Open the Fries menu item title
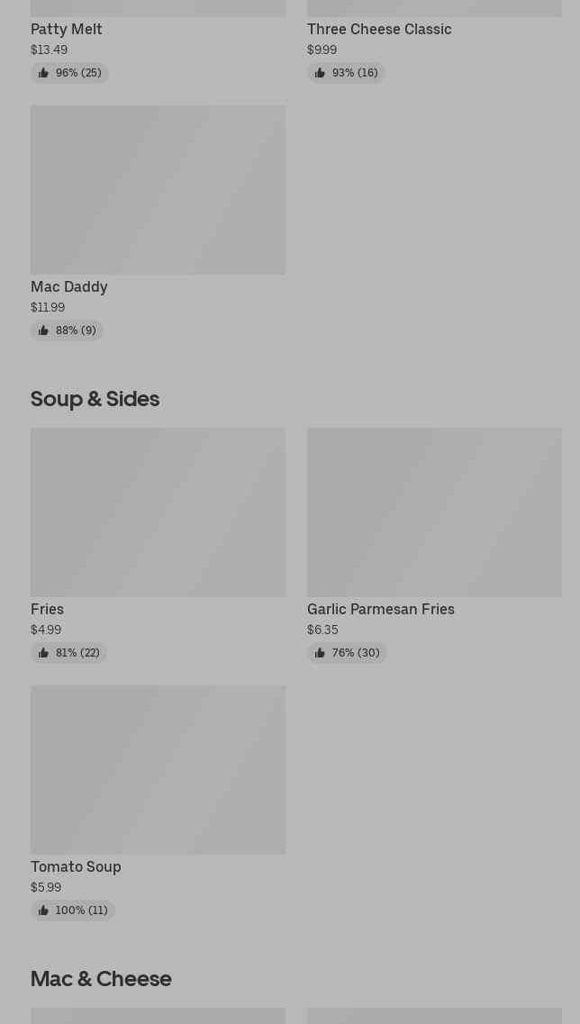Viewport: 580px width, 1024px height. point(47,609)
